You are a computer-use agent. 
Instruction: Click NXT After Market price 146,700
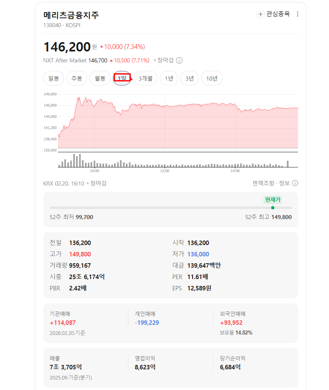click(x=98, y=60)
